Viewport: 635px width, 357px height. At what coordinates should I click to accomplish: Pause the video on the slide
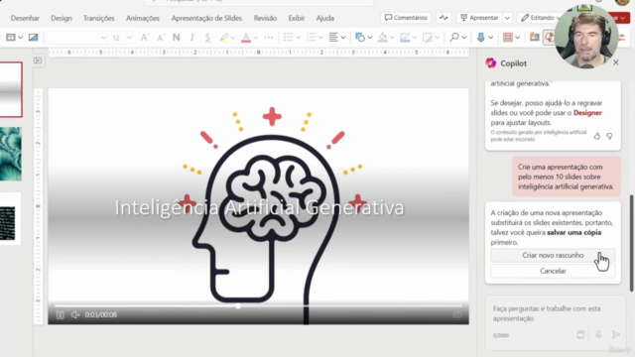pos(60,315)
